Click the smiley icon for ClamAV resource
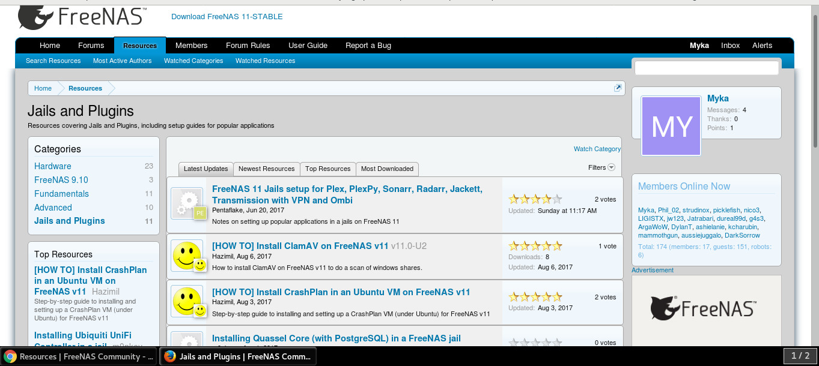 (x=186, y=255)
